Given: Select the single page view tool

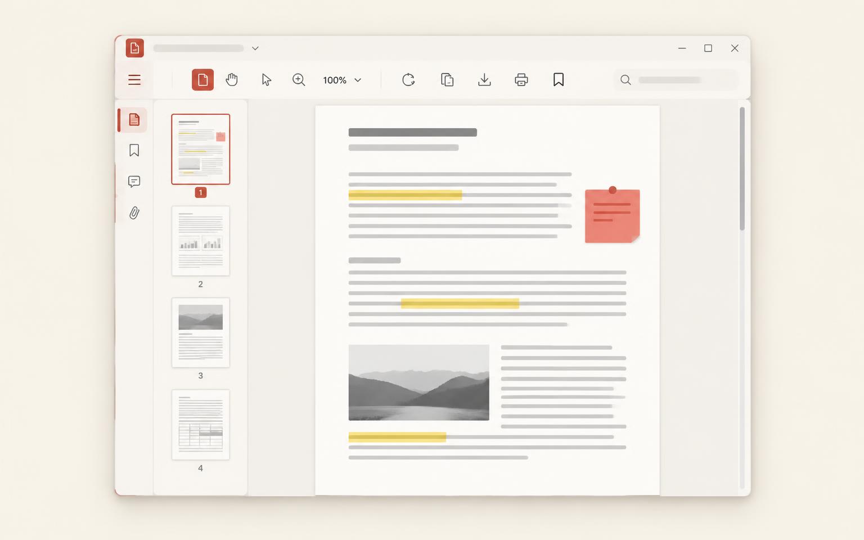Looking at the screenshot, I should tap(202, 80).
